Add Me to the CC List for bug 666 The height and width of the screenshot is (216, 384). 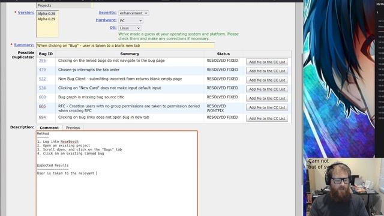point(267,107)
